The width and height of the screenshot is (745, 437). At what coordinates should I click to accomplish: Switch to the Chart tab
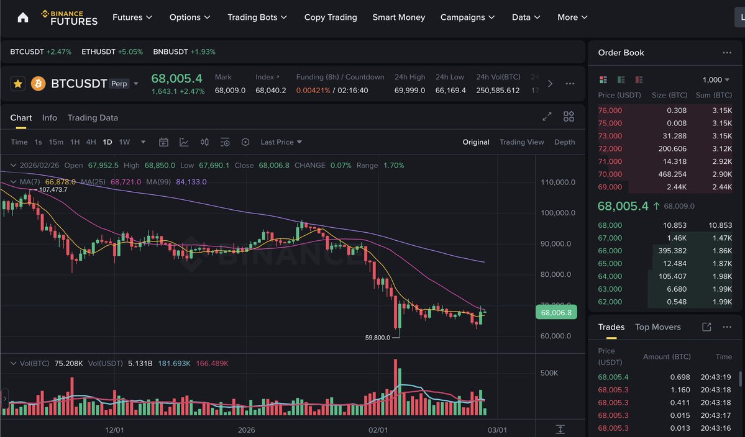pos(21,118)
